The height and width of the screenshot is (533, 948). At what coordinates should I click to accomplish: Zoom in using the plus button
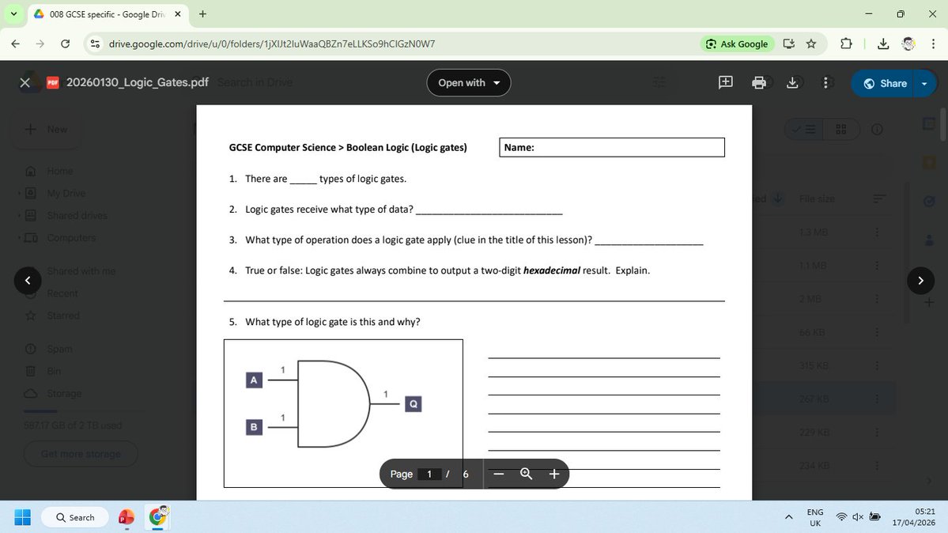coord(553,474)
